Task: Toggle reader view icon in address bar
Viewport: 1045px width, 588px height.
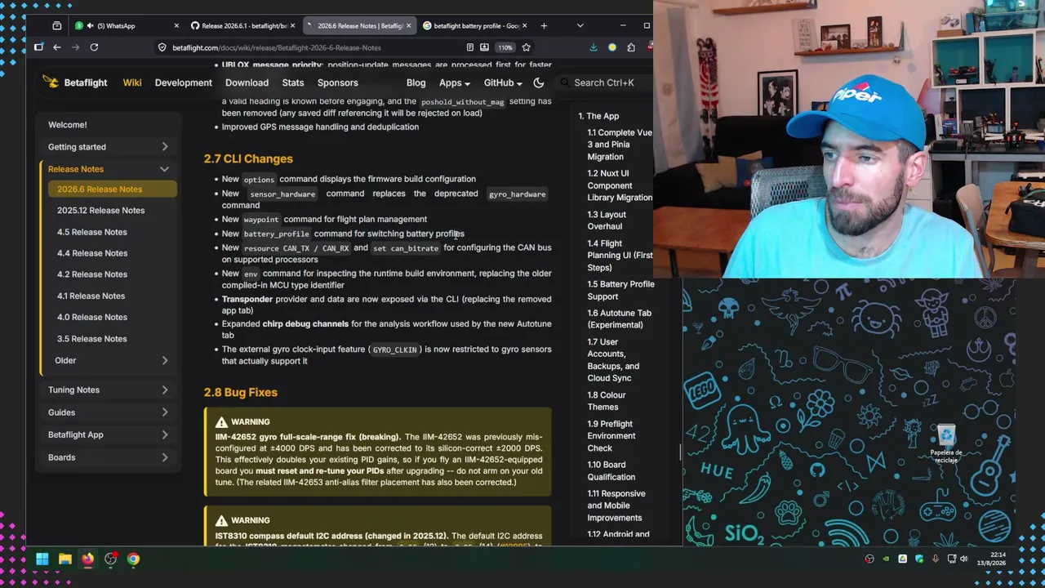Action: pyautogui.click(x=469, y=47)
